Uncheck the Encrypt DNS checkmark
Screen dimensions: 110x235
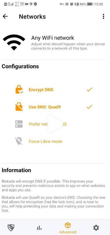pyautogui.click(x=89, y=90)
